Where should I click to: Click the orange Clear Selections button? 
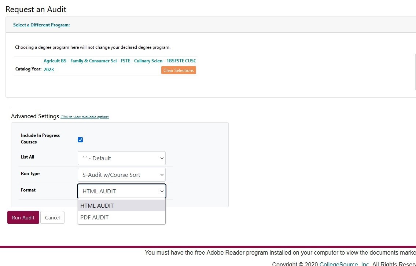click(178, 70)
